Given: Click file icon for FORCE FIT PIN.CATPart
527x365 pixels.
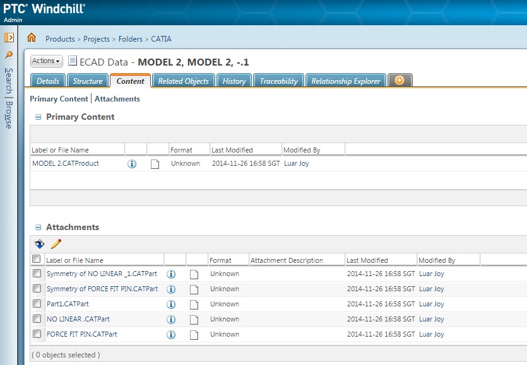Looking at the screenshot, I should click(194, 335).
